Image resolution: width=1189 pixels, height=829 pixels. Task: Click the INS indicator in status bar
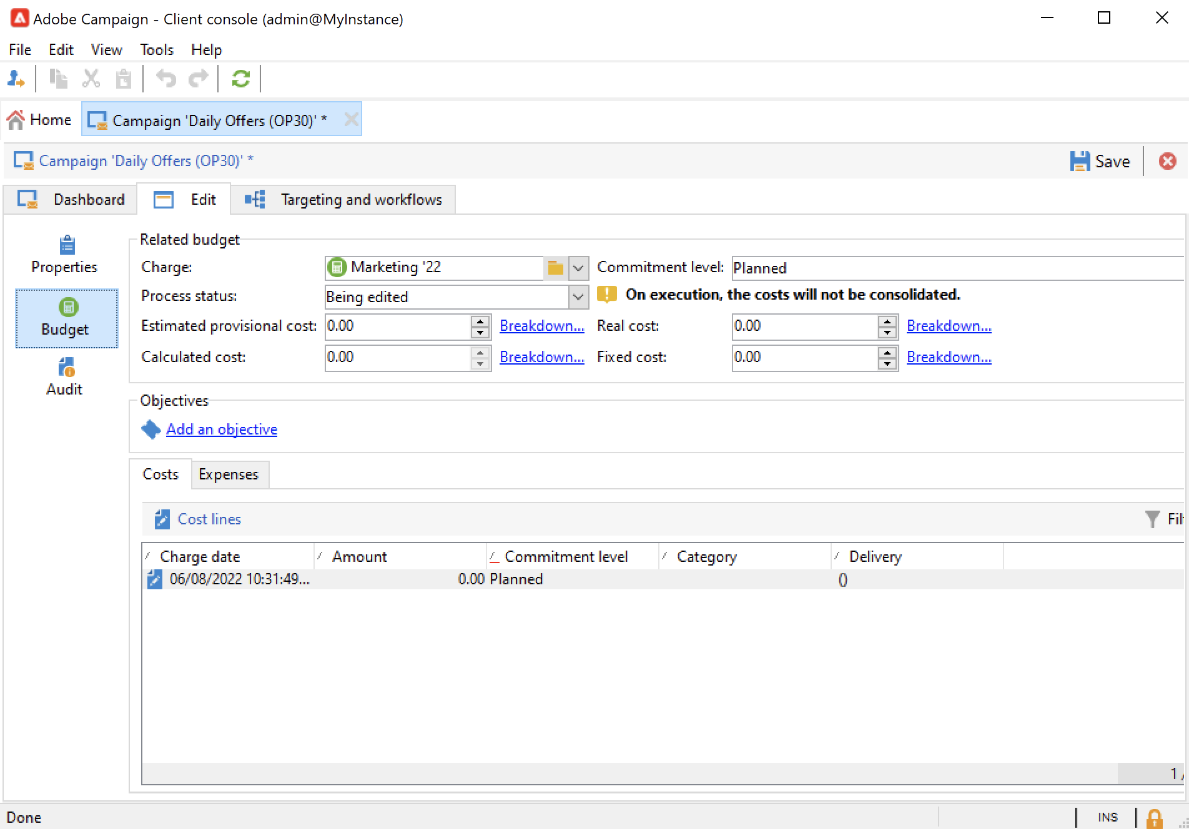[1108, 818]
